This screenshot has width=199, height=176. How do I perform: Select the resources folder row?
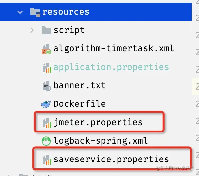[x=96, y=12]
